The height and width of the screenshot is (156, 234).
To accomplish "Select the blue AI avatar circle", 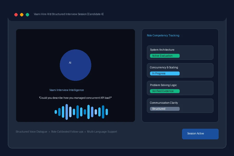I will (x=75, y=65).
